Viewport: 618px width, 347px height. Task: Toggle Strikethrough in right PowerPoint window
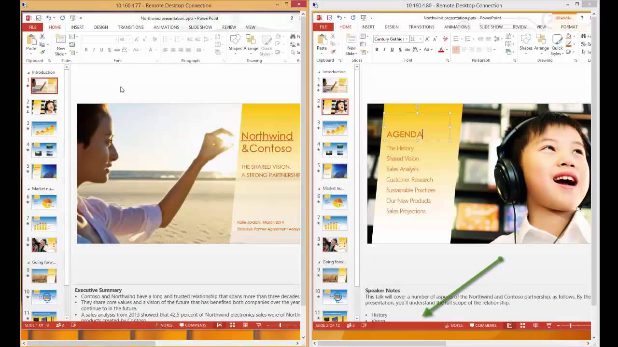click(407, 50)
